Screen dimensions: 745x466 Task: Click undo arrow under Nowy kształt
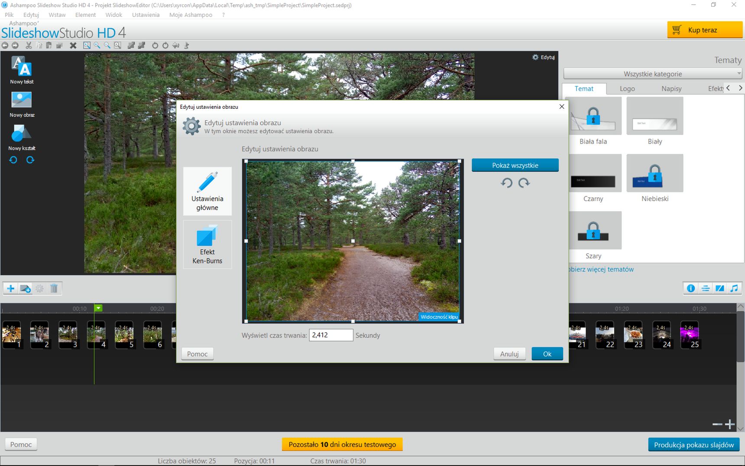(13, 160)
